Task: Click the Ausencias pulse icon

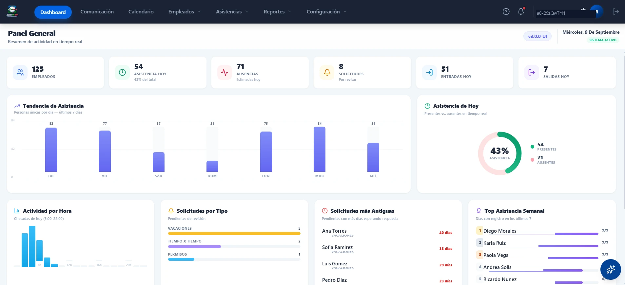Action: point(225,72)
